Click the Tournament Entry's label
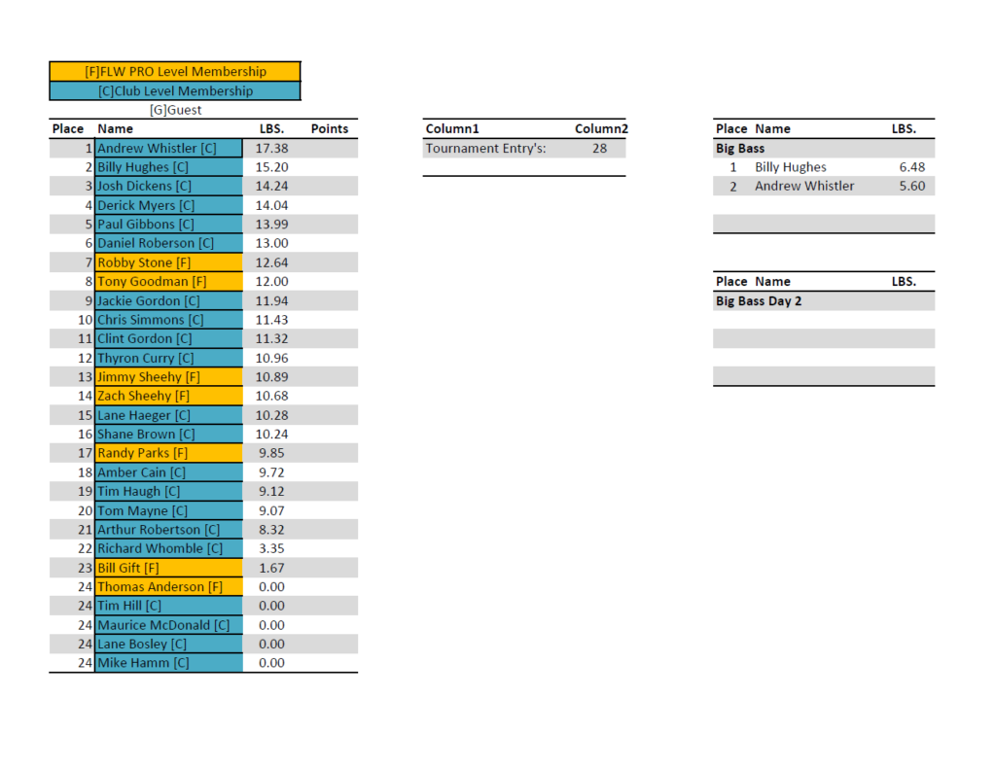The height and width of the screenshot is (768, 996). pyautogui.click(x=485, y=148)
